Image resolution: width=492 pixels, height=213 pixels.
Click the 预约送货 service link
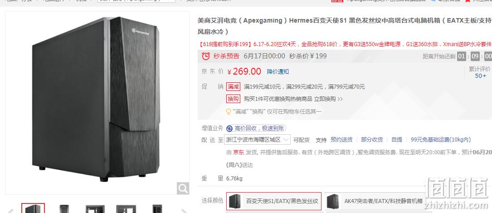click(x=341, y=140)
